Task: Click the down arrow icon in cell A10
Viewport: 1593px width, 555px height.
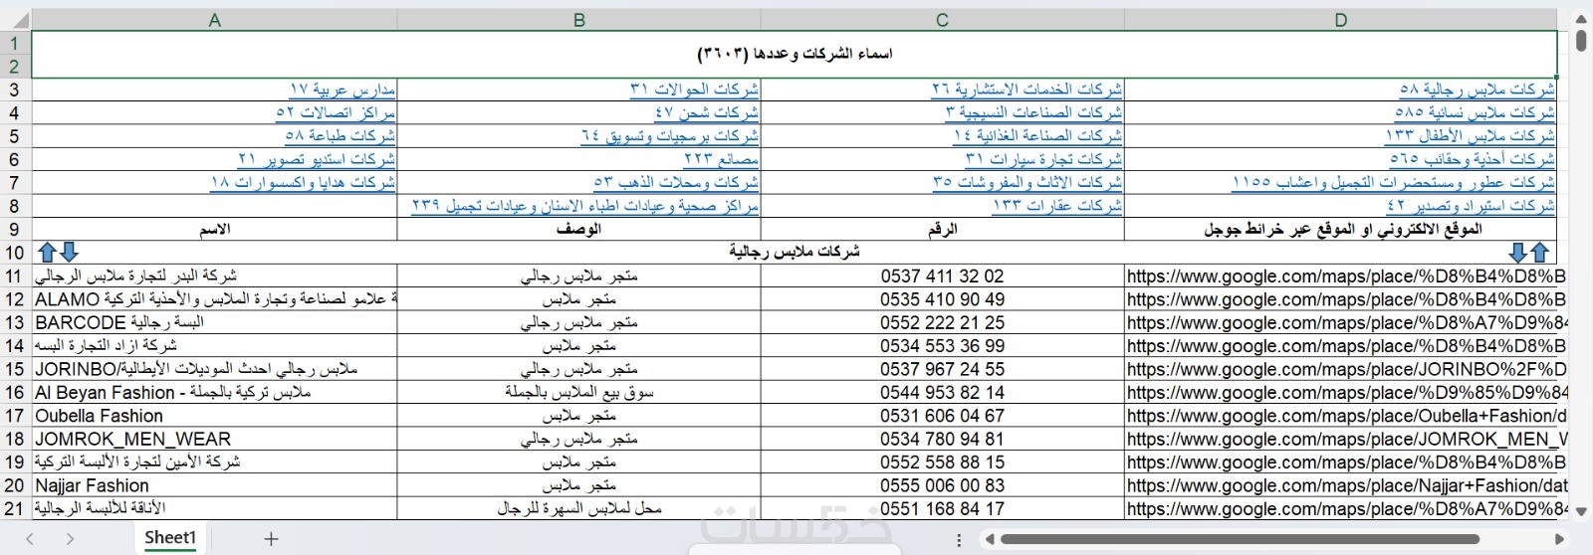Action: click(x=68, y=253)
